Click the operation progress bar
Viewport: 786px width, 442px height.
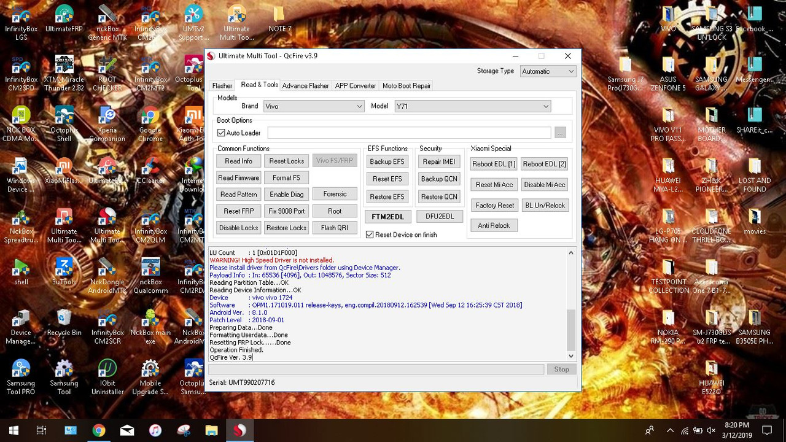click(376, 370)
